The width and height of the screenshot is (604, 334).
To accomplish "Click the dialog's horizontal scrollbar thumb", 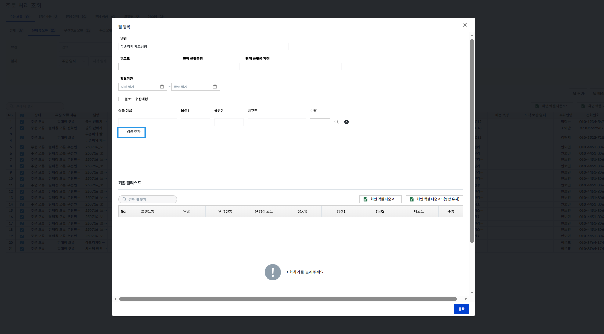I will click(x=288, y=299).
